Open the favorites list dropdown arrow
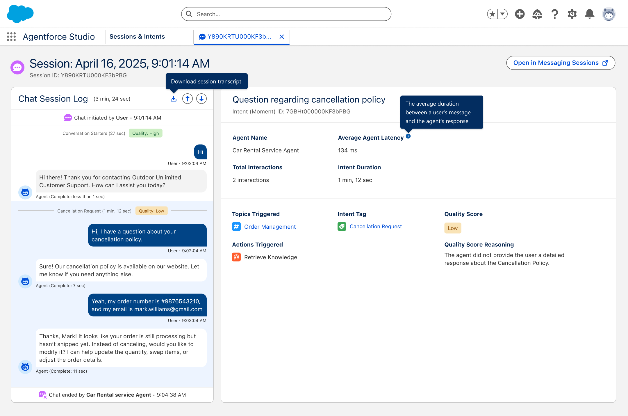628x416 pixels. tap(502, 14)
